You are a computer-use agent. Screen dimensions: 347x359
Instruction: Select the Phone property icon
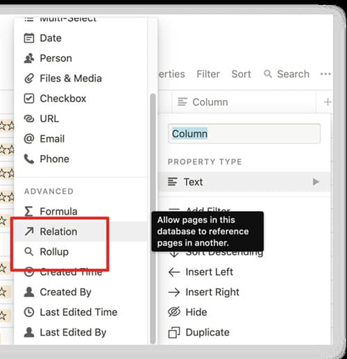[x=29, y=159]
